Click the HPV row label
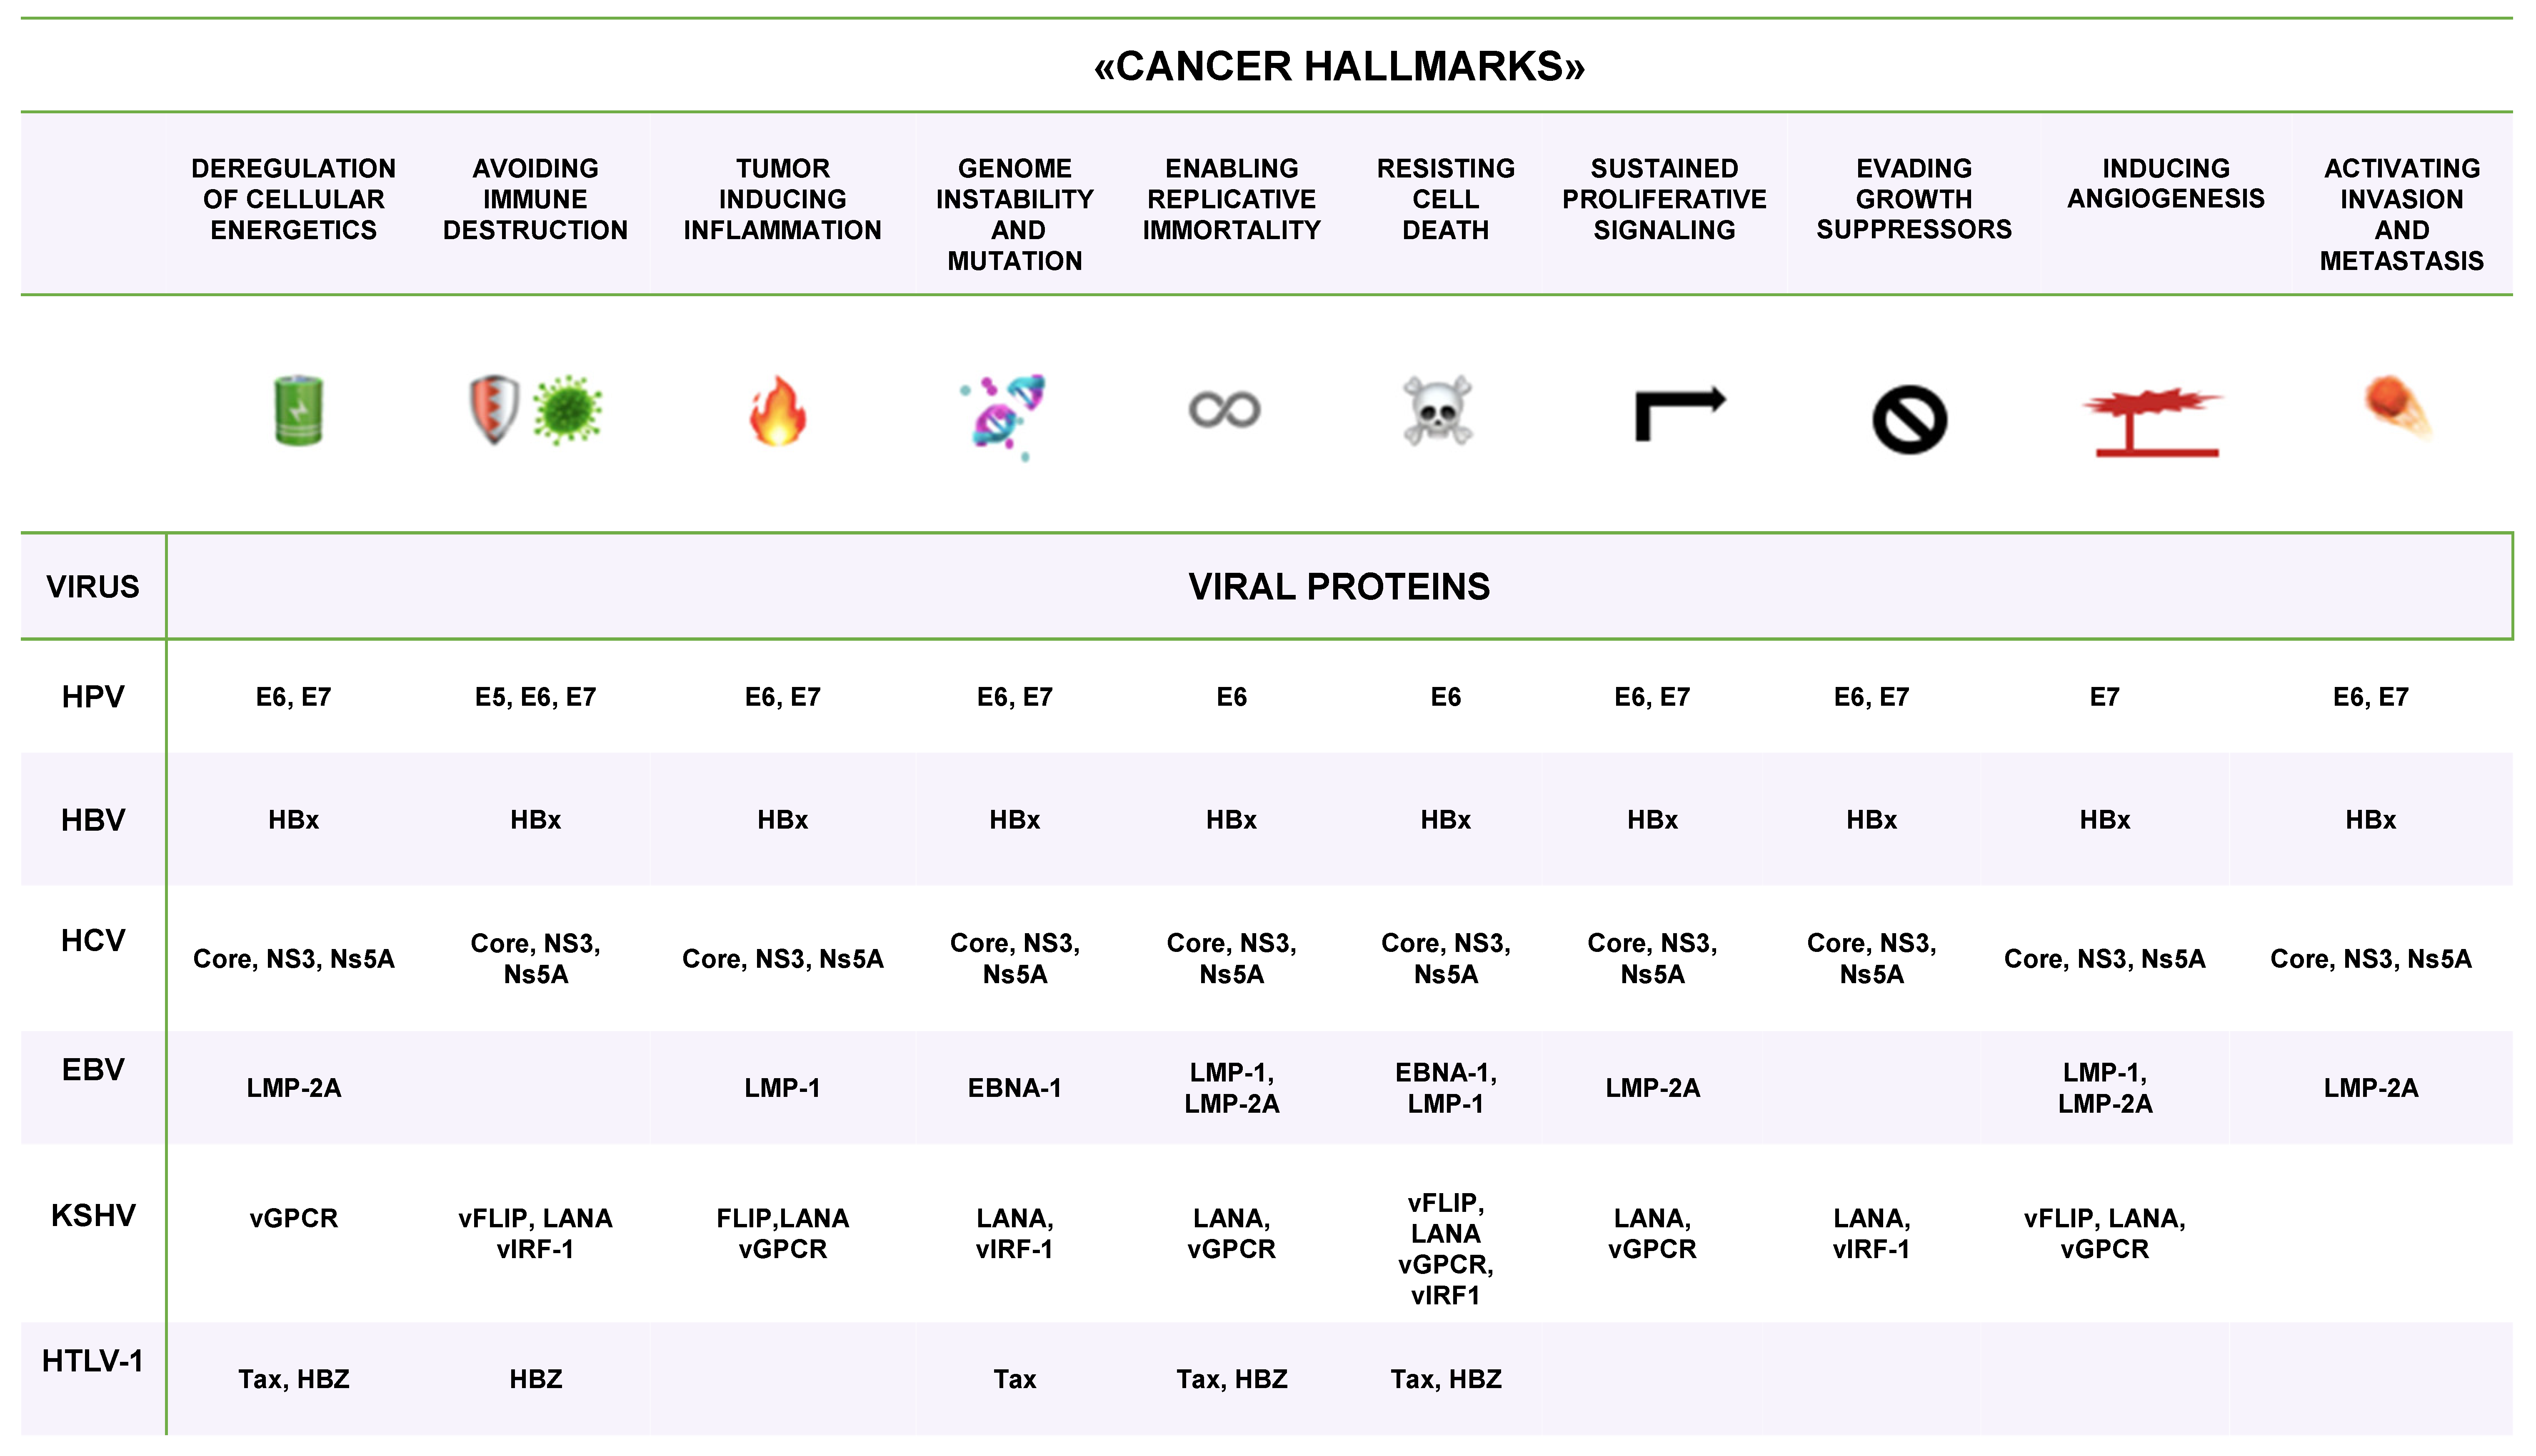The image size is (2536, 1456). tap(93, 697)
